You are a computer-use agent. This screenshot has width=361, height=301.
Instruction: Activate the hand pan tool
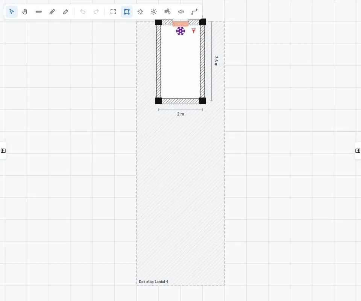click(25, 12)
